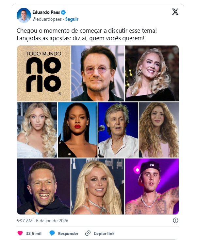Open photo of man with tinted round glasses

click(98, 73)
